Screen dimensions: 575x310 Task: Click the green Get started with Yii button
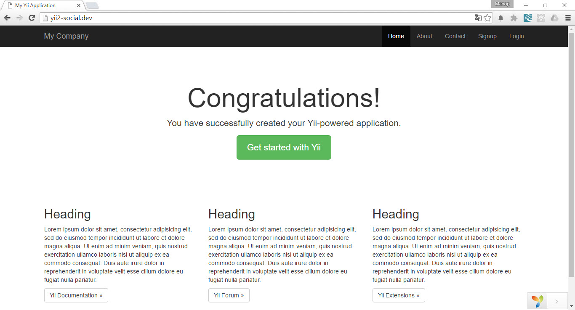coord(284,147)
